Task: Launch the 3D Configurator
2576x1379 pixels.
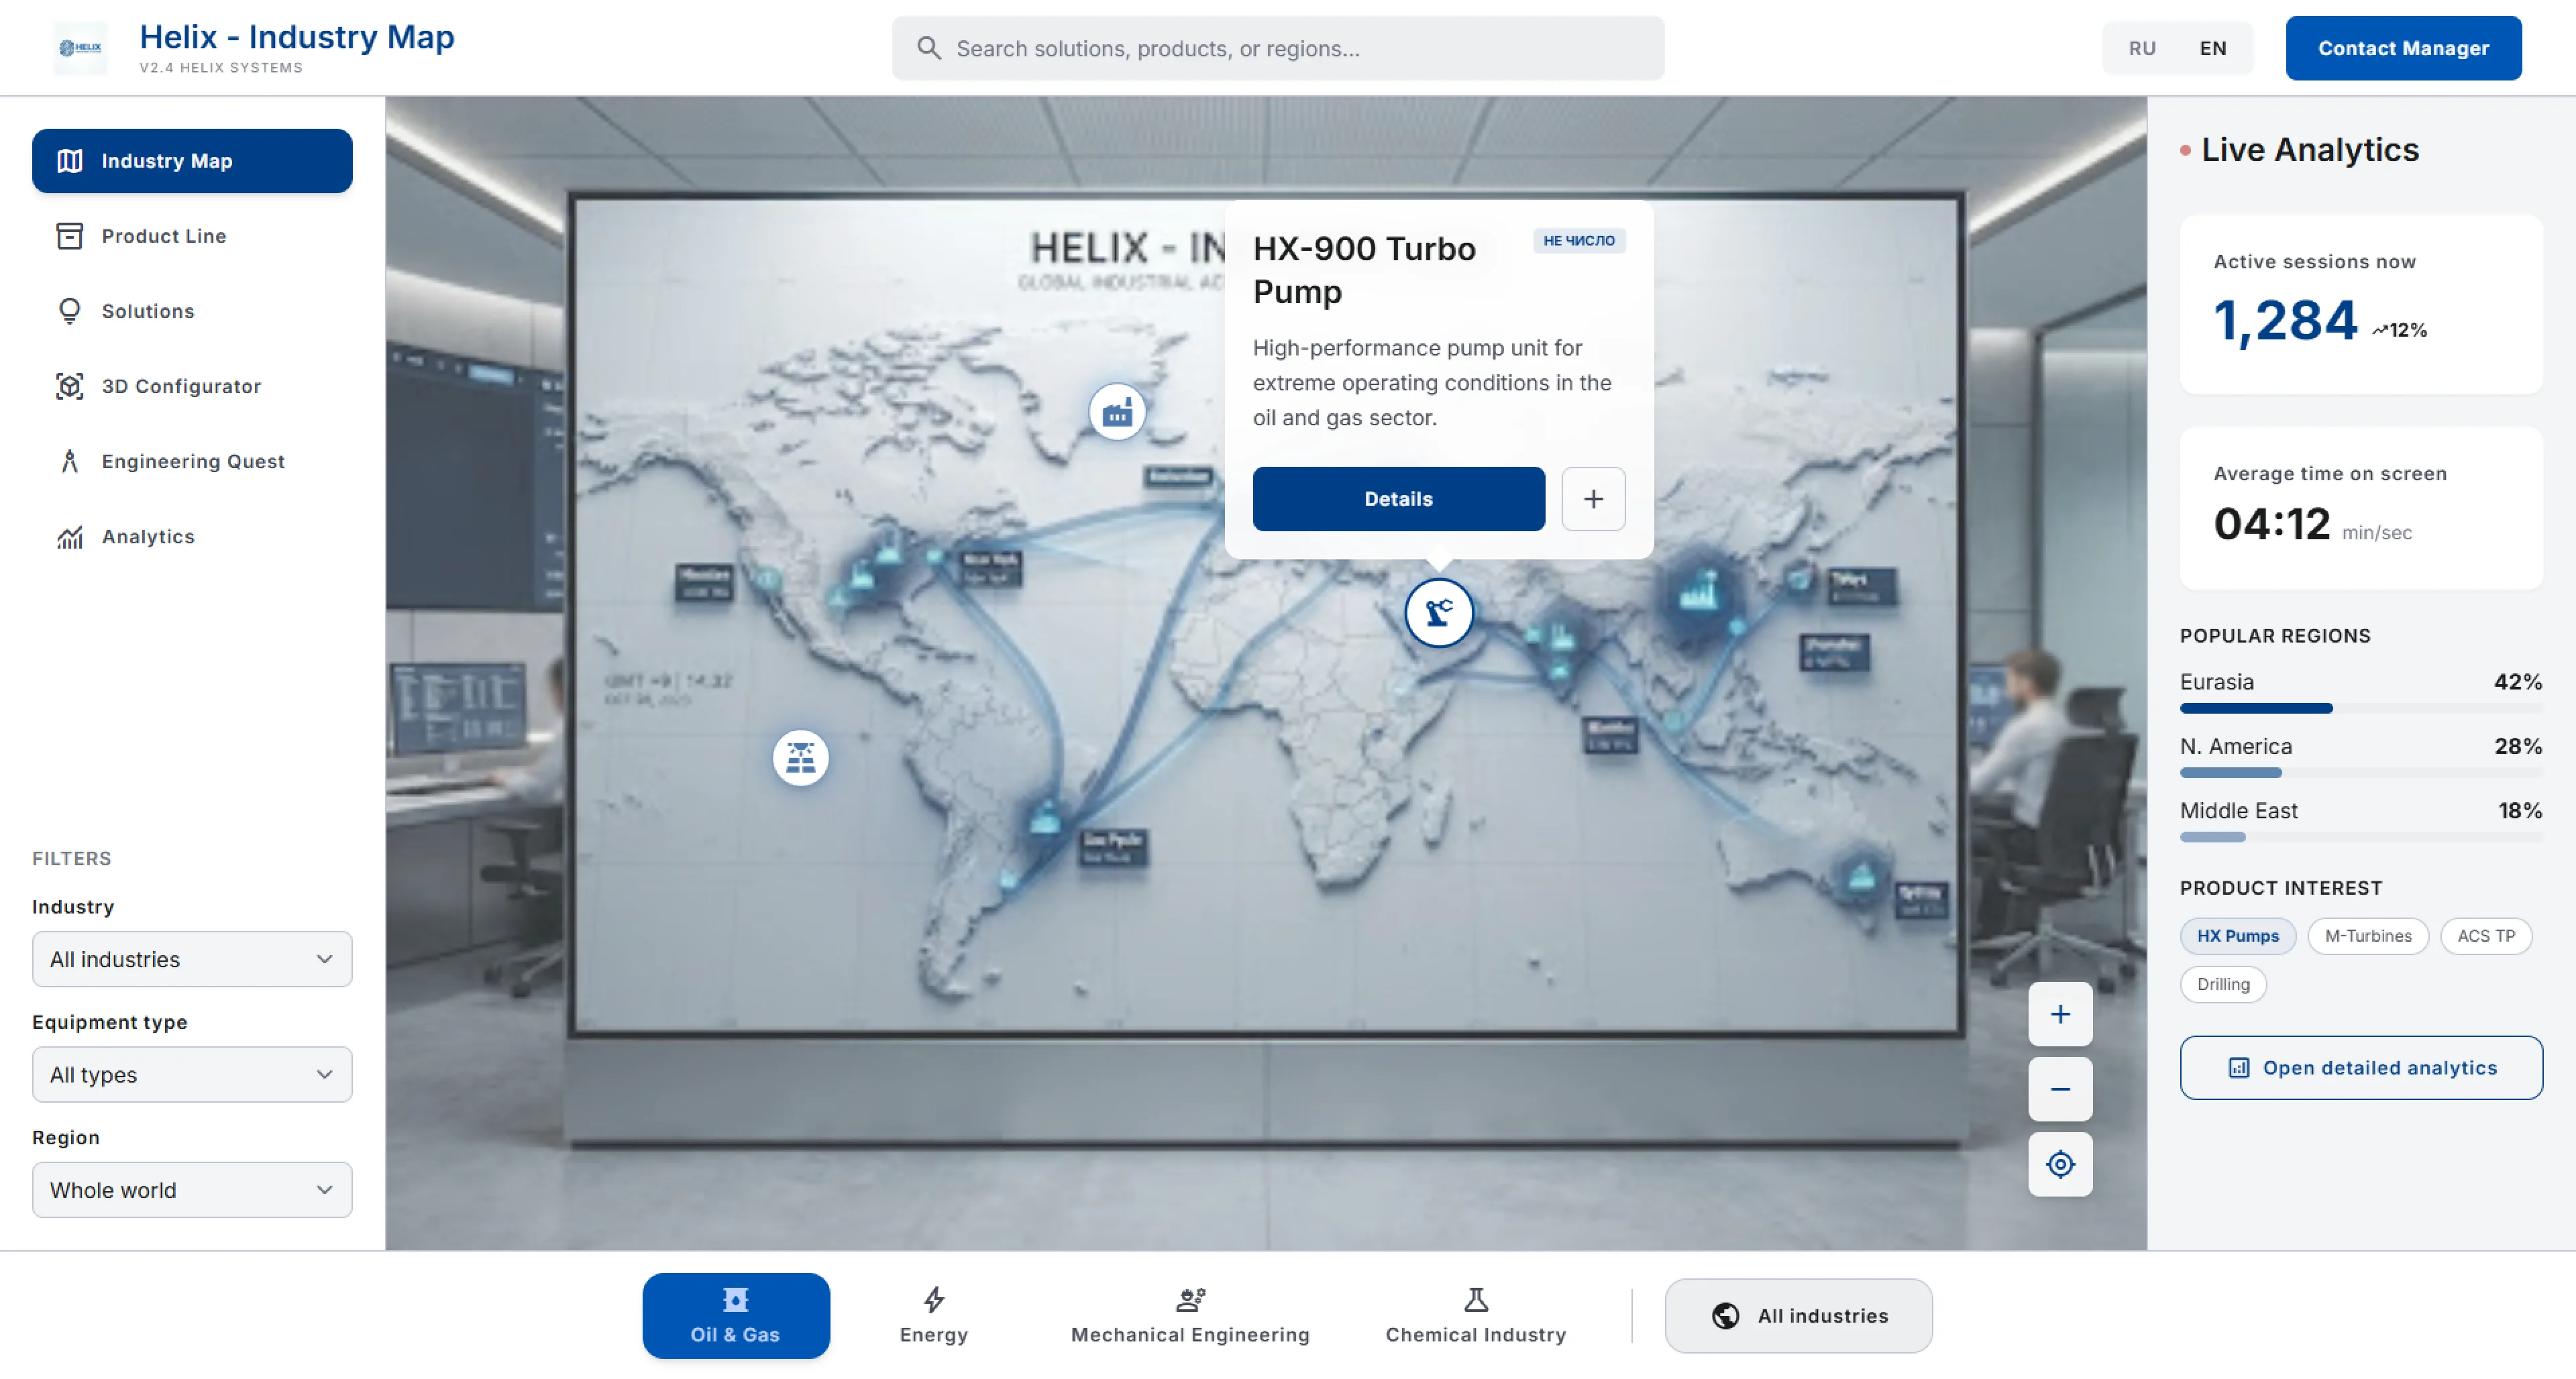Action: tap(192, 386)
